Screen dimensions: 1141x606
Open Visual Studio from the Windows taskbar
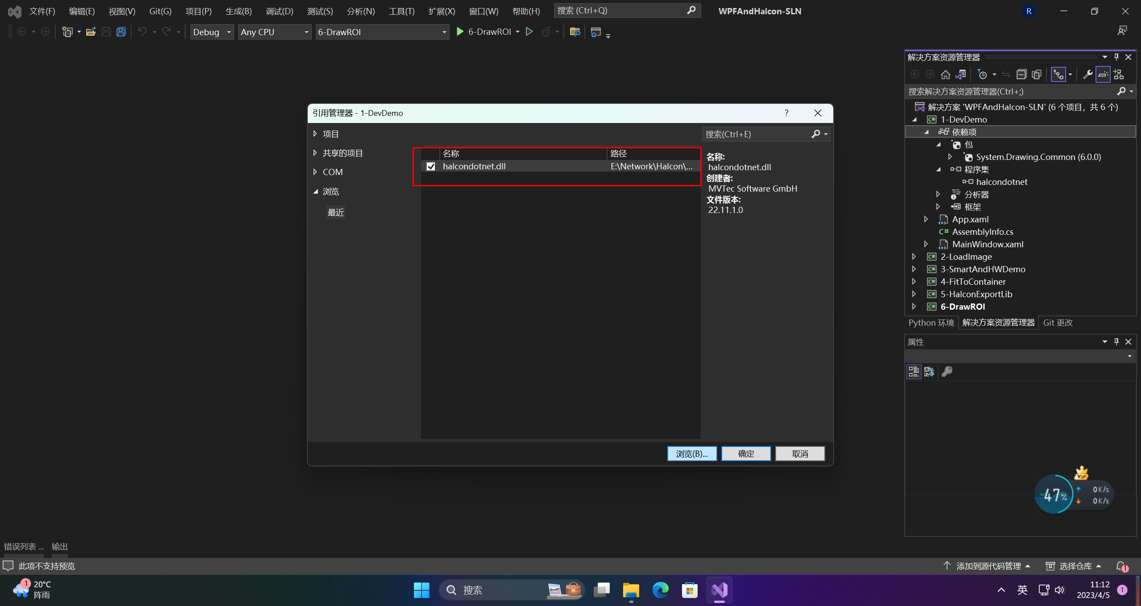[719, 590]
